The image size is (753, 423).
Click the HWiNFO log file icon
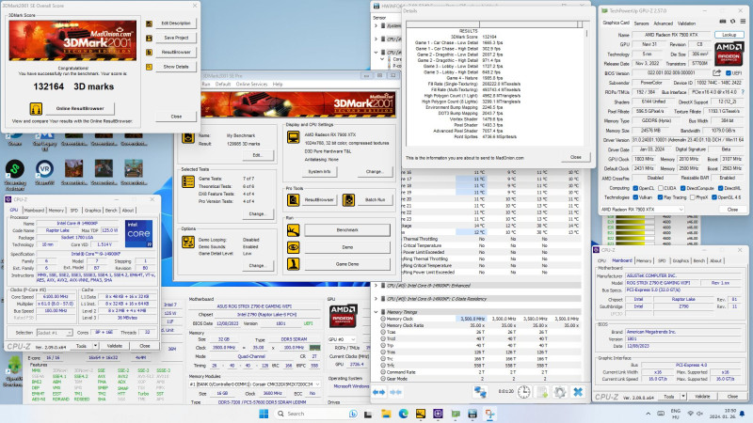(x=542, y=392)
